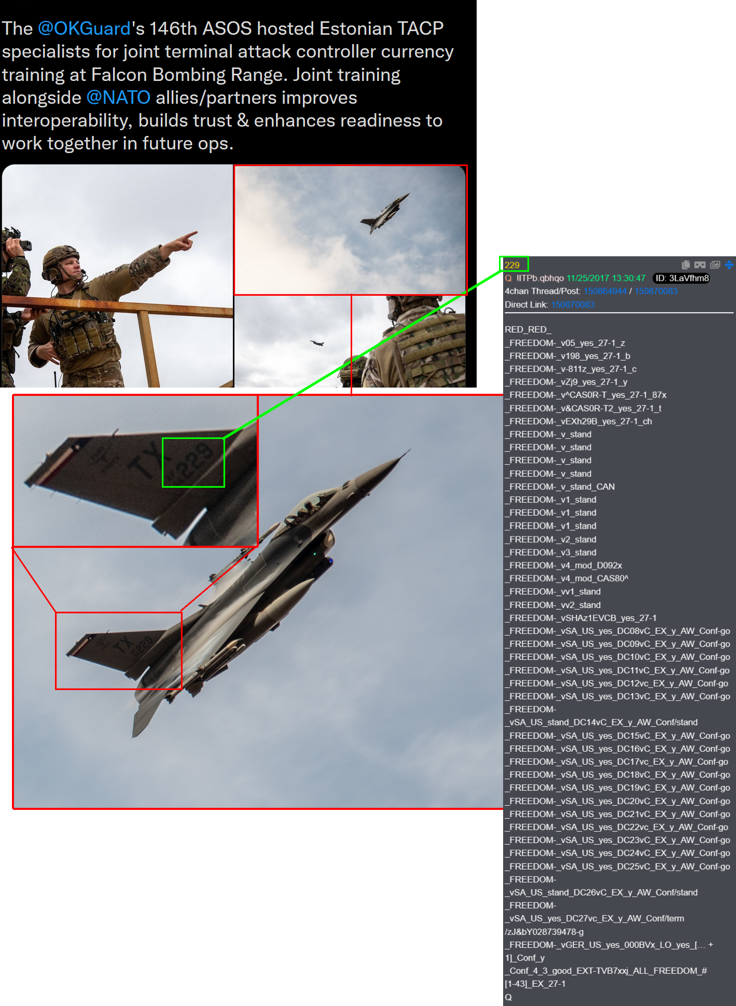
Task: Click the _FREEDOM-_v^CAS0R-T_yes_27-1_87x line
Action: 586,395
